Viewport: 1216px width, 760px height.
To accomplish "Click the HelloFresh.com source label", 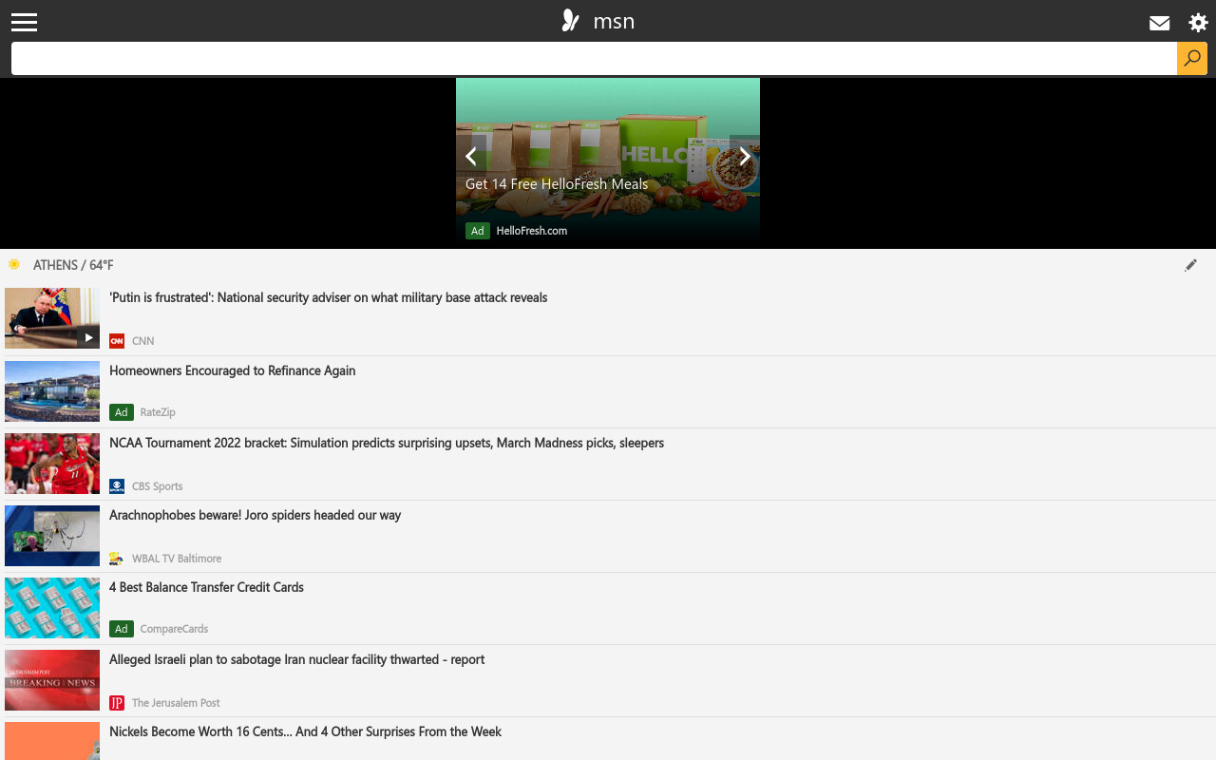I will pyautogui.click(x=532, y=231).
